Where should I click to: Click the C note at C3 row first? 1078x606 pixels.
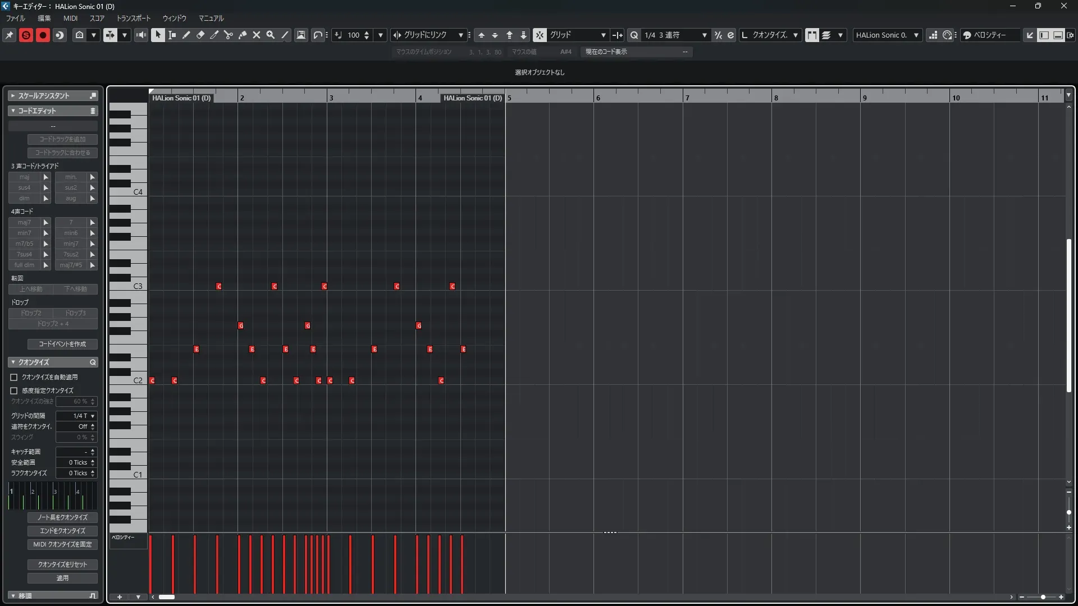(x=219, y=287)
